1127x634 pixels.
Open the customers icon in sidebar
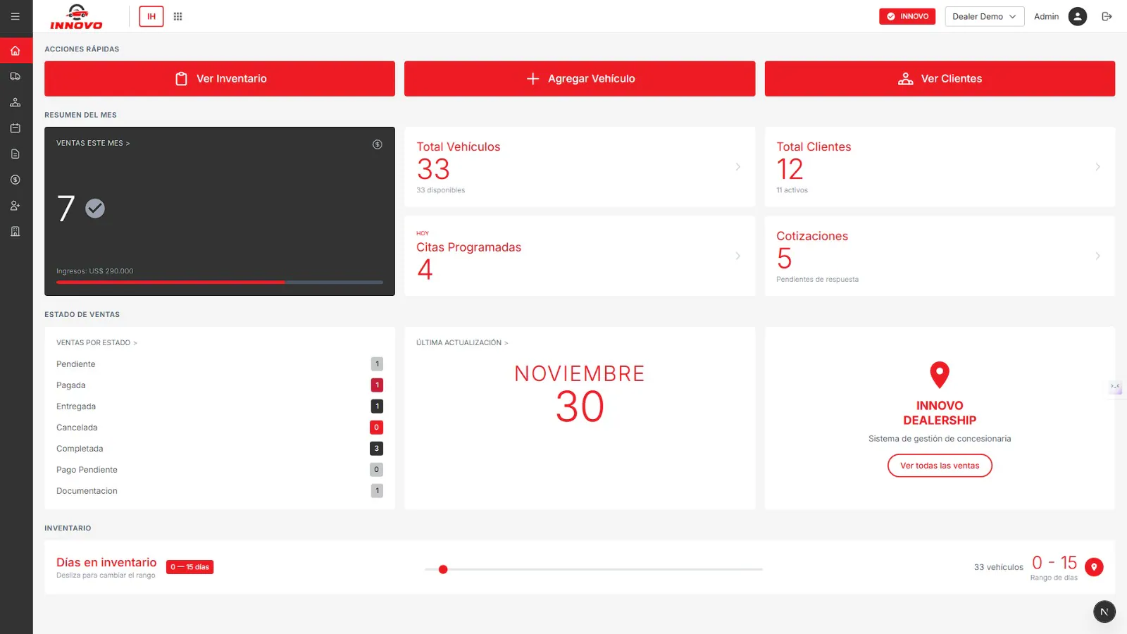(x=15, y=101)
